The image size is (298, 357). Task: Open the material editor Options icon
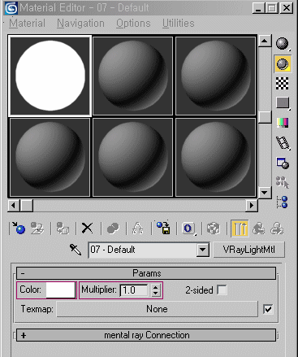point(283,163)
